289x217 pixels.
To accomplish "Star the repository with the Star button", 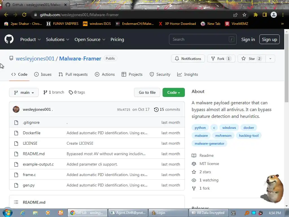I will pos(251,58).
